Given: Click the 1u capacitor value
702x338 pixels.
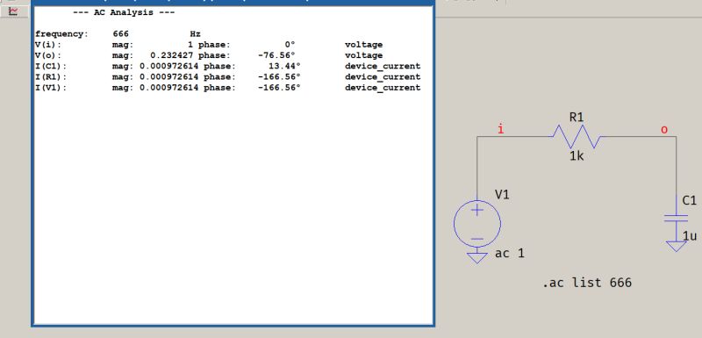Looking at the screenshot, I should (x=690, y=235).
